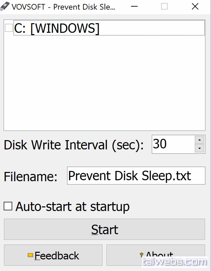Screen dimensions: 211x271
Task: Open the About dialog button
Action: click(156, 255)
